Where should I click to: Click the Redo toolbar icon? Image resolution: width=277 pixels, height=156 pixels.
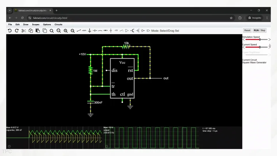pyautogui.click(x=17, y=31)
